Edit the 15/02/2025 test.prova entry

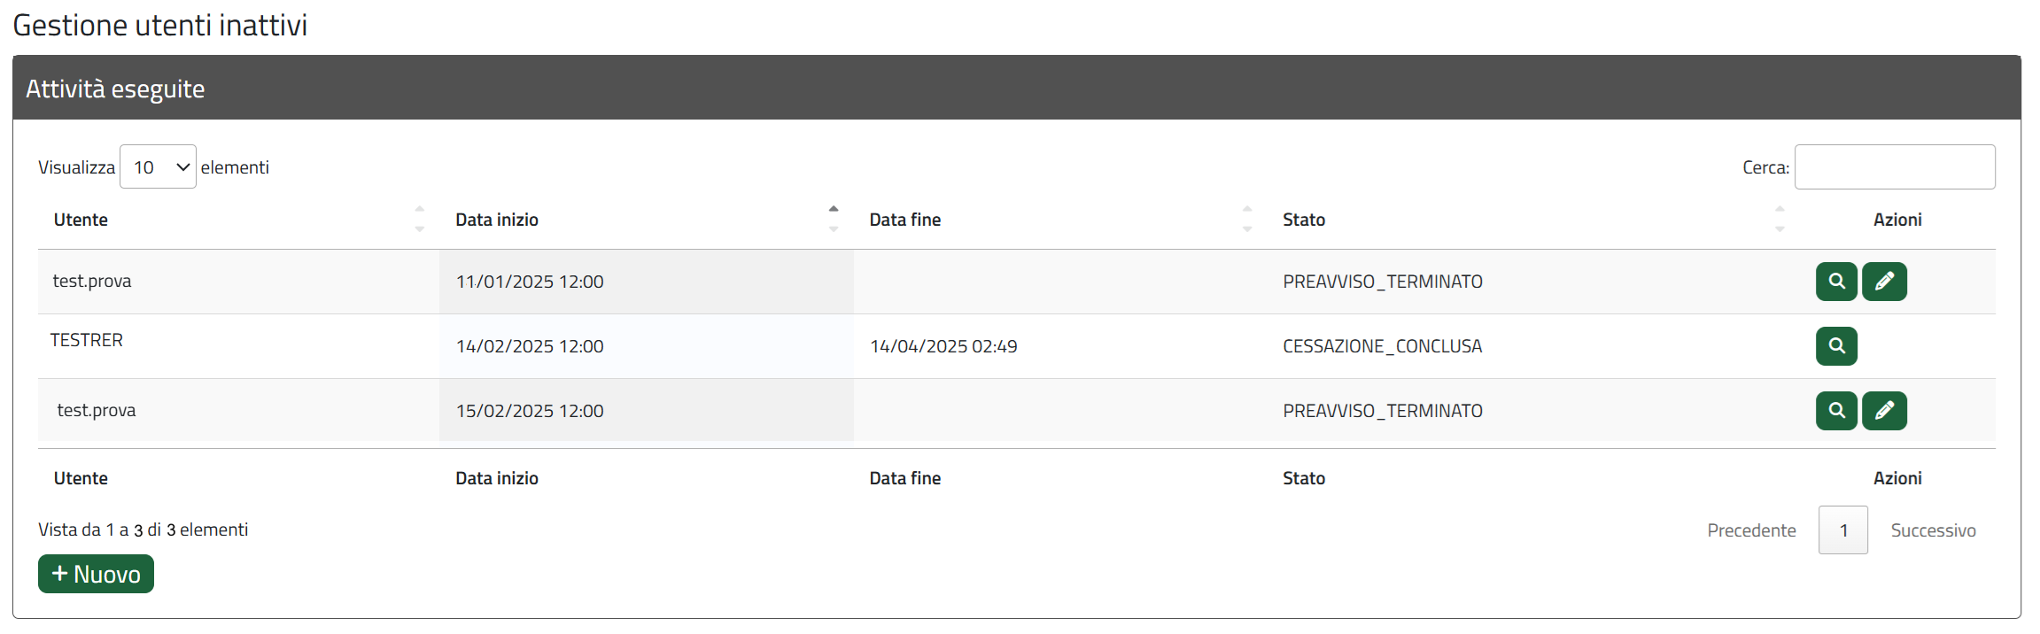coord(1884,411)
